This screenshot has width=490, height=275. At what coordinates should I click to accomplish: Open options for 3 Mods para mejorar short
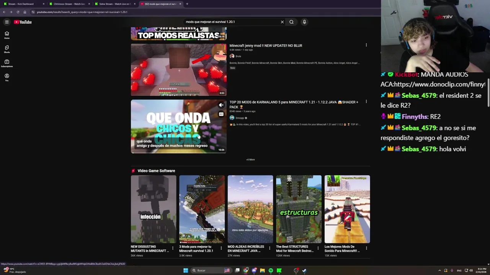point(221,248)
